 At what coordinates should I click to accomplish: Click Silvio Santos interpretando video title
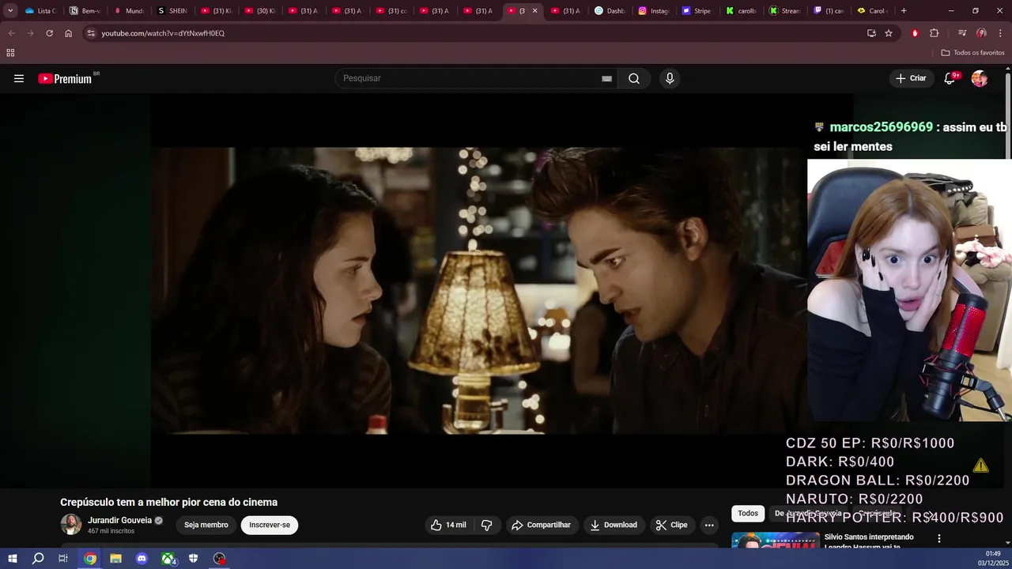point(868,541)
